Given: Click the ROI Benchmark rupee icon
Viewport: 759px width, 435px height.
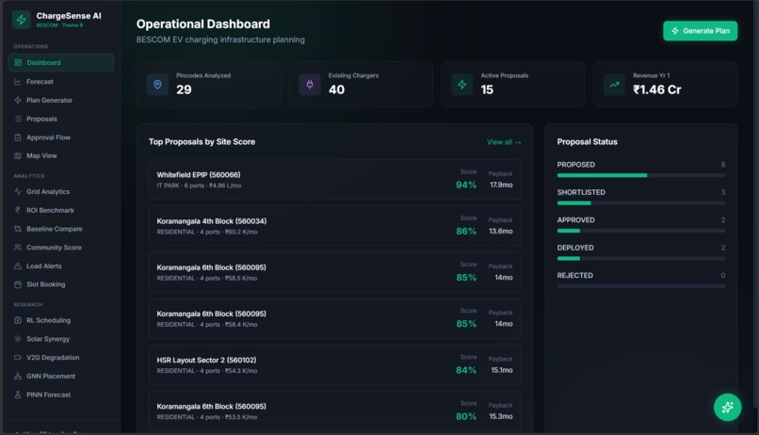Looking at the screenshot, I should (x=18, y=210).
